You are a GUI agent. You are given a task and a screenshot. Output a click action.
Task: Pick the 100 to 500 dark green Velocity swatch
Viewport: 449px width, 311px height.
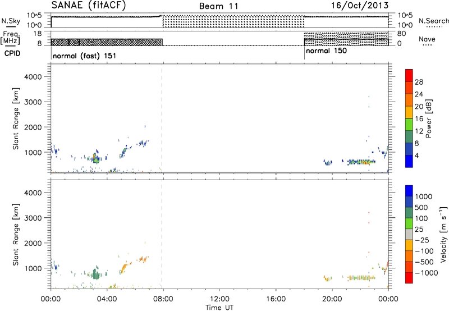pos(409,213)
